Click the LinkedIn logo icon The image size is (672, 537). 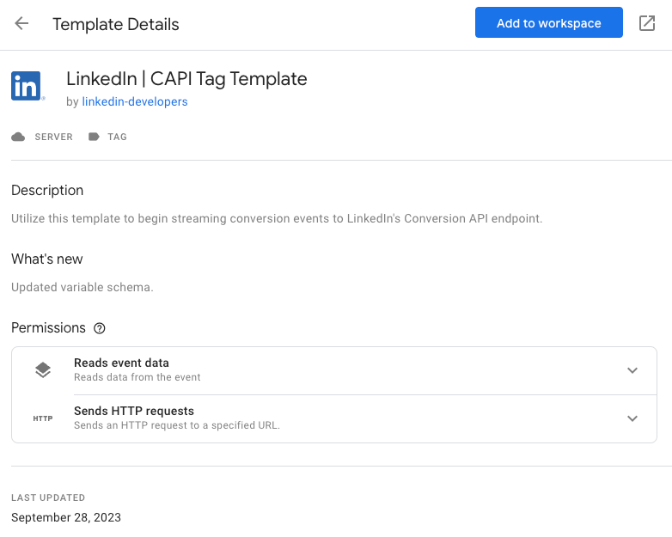click(27, 86)
